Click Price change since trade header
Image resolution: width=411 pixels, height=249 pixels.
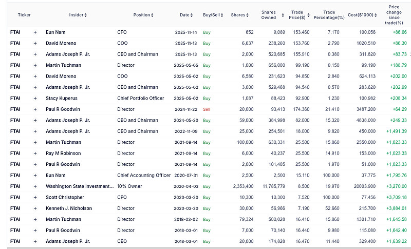click(395, 15)
